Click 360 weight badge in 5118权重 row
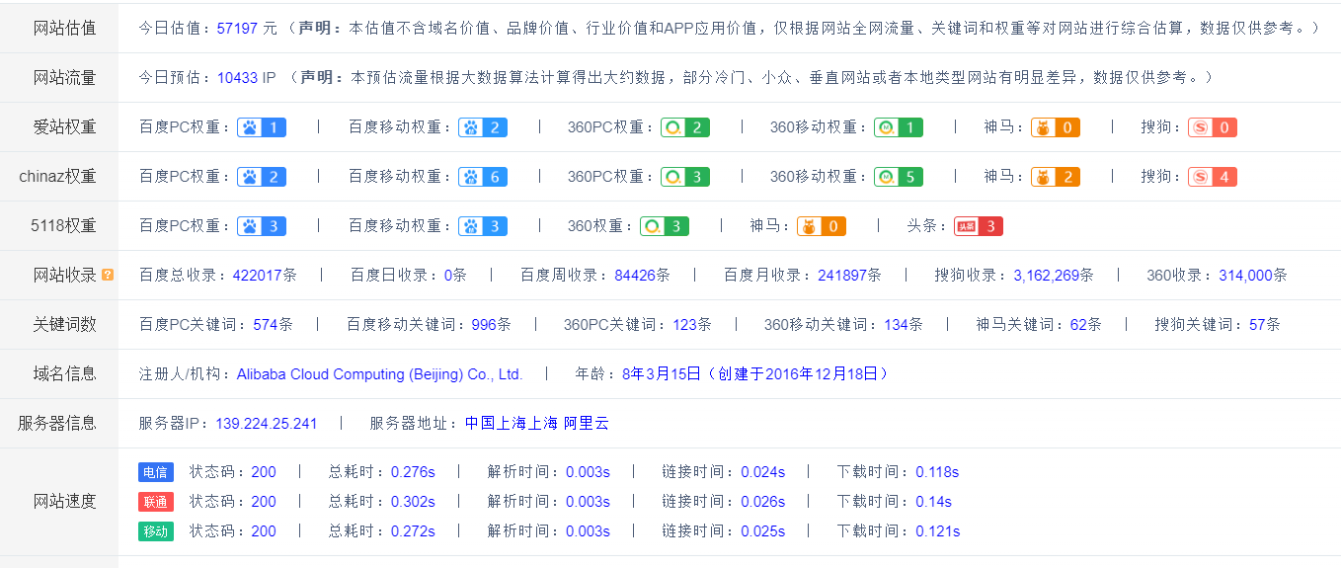The height and width of the screenshot is (568, 1341). (665, 226)
